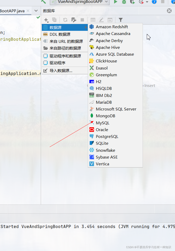This screenshot has height=251, width=175.
Task: Choose Vertica data source
Action: click(115, 164)
